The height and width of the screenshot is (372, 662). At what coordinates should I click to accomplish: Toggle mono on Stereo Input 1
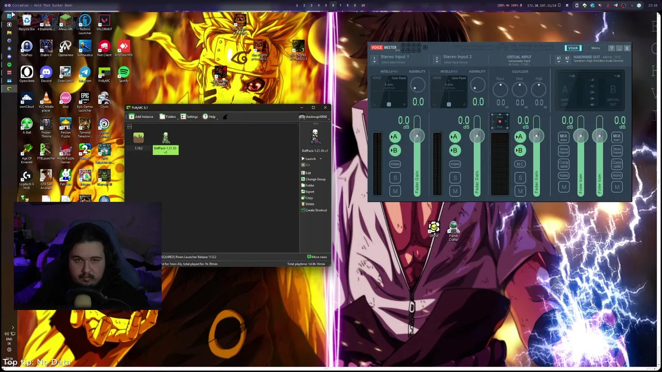tap(395, 164)
